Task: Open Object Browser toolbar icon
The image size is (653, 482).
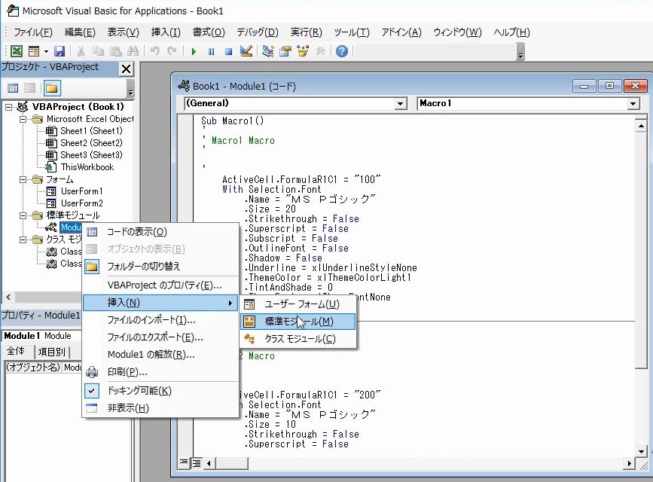Action: click(x=303, y=51)
